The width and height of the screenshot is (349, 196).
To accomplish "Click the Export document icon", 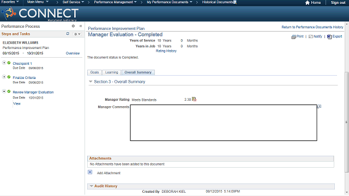I will (x=329, y=36).
